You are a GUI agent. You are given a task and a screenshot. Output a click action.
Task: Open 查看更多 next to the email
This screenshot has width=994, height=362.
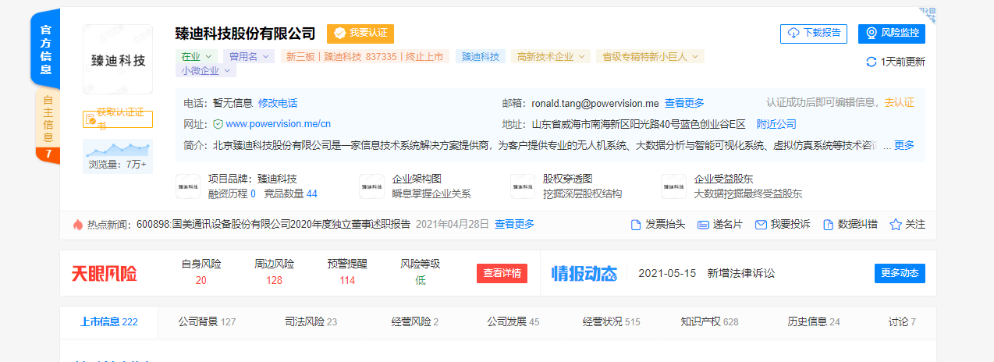click(684, 103)
